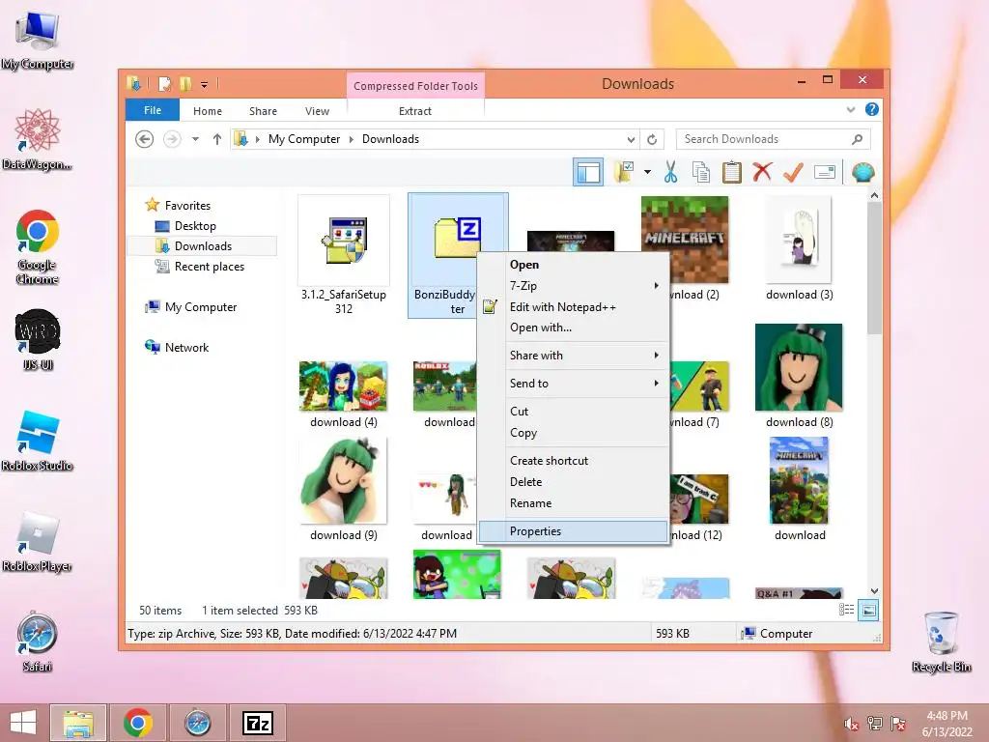Go up one folder level arrow
Image resolution: width=989 pixels, height=742 pixels.
pyautogui.click(x=217, y=139)
